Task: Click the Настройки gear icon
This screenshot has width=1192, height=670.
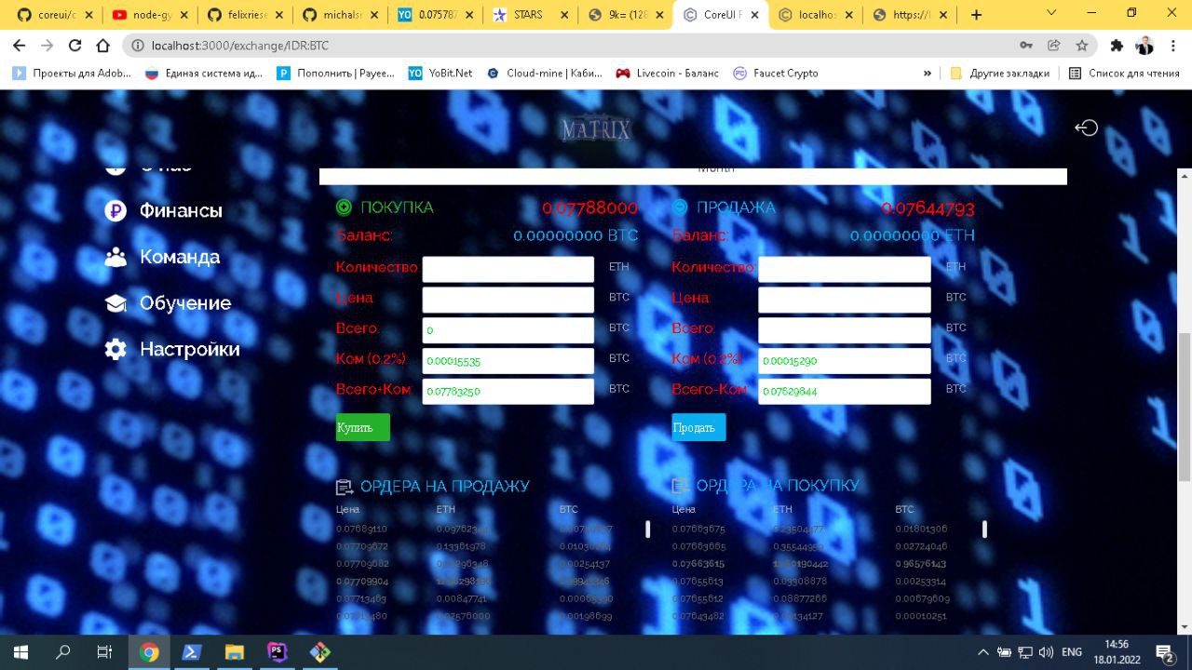Action: pos(115,350)
